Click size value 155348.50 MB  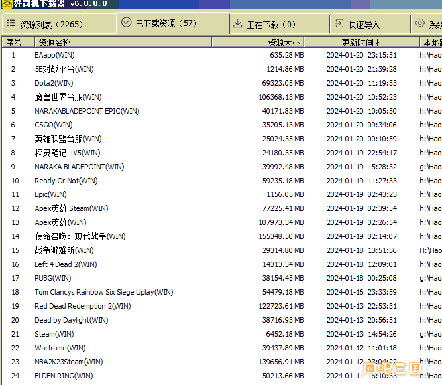281,236
